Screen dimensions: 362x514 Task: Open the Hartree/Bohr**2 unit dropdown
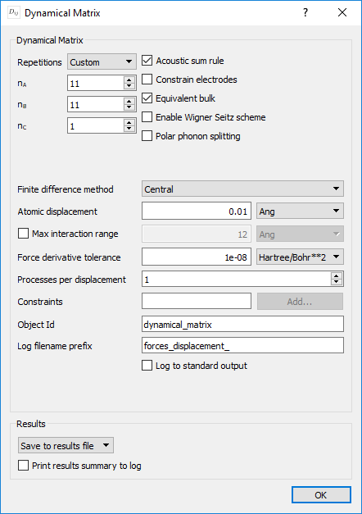300,257
